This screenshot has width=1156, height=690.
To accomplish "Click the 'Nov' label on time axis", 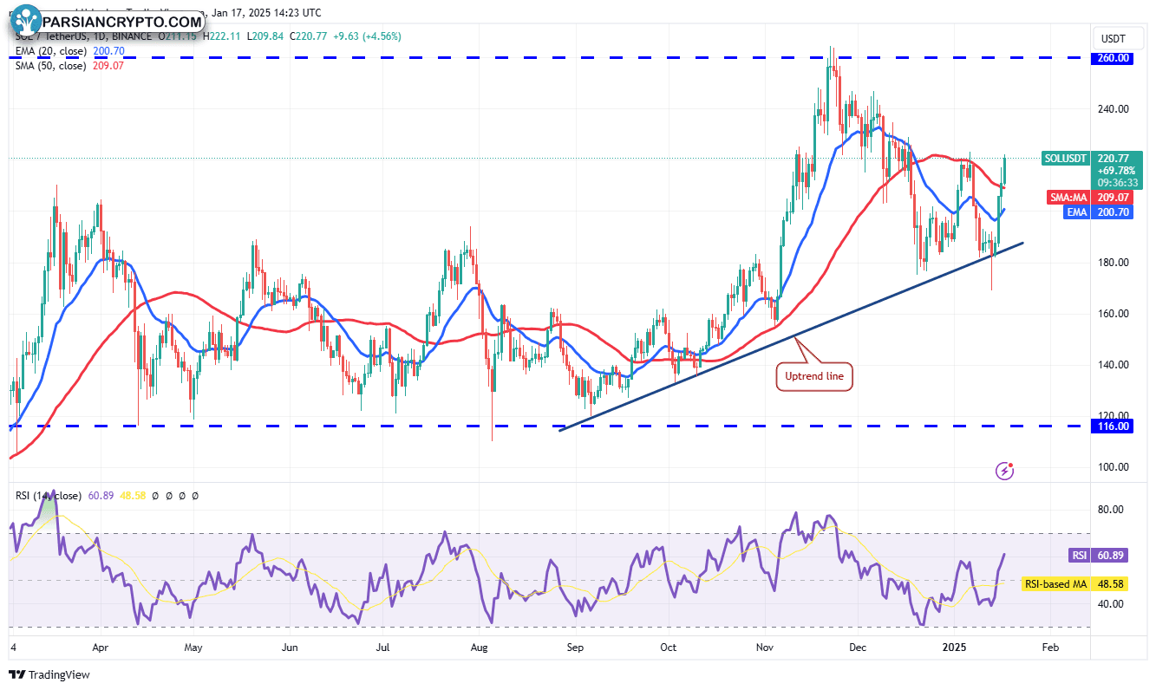I will (x=765, y=648).
